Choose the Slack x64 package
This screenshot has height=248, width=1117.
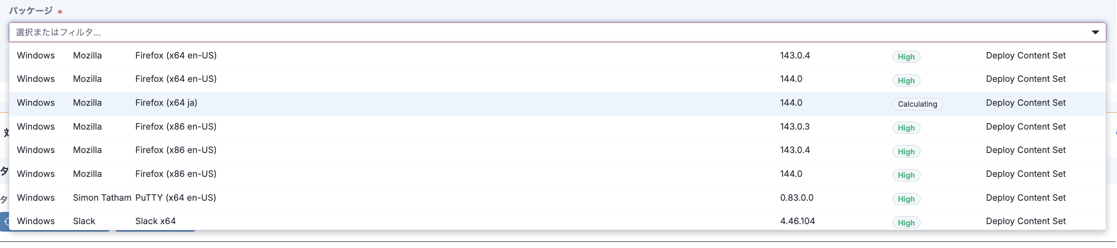(x=155, y=221)
